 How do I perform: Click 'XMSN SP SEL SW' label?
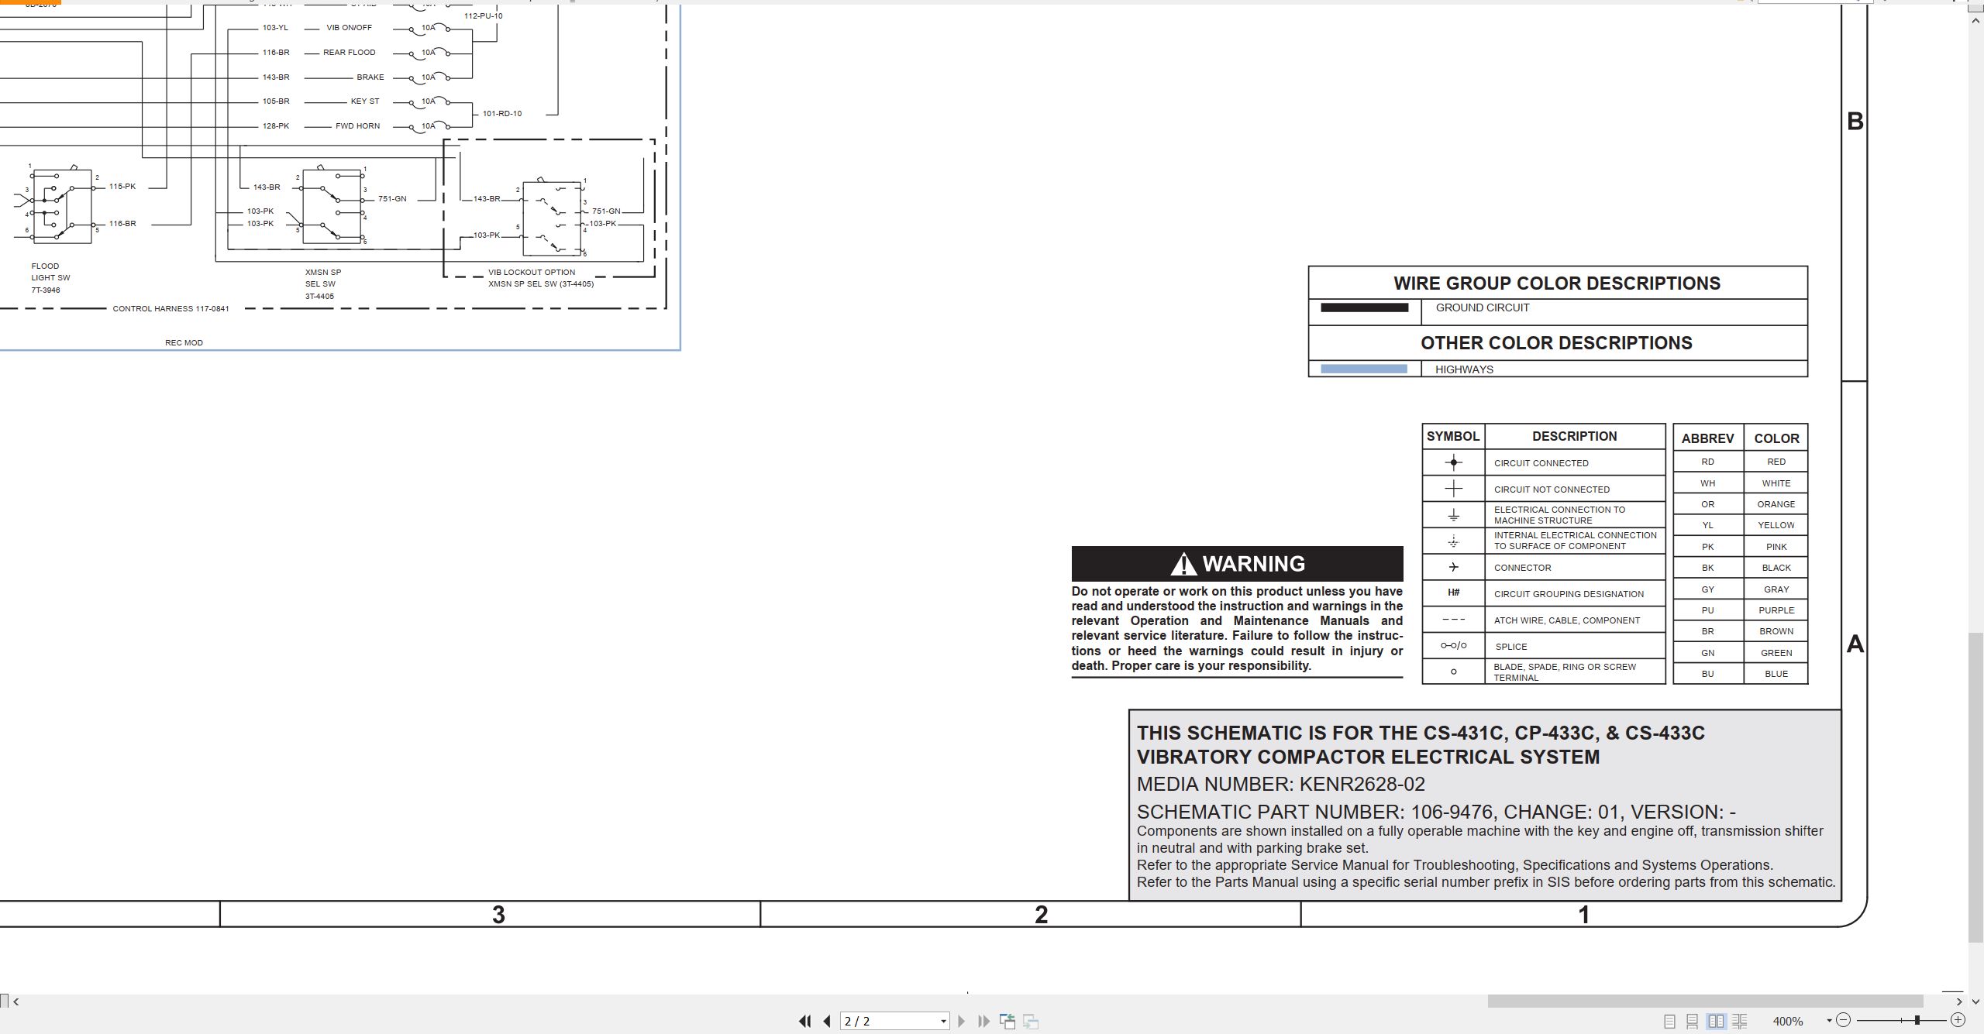322,278
